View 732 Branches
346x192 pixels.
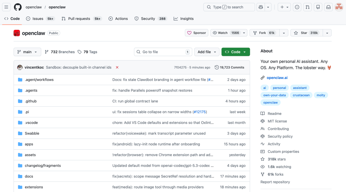[60, 52]
